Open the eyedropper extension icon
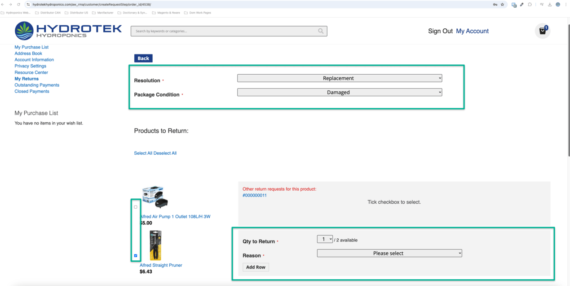The height and width of the screenshot is (286, 570). coord(522,4)
